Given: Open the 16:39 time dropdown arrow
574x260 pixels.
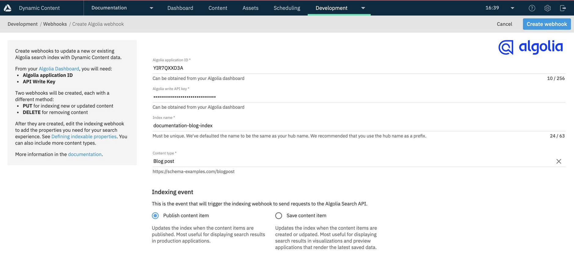Looking at the screenshot, I should pos(512,8).
